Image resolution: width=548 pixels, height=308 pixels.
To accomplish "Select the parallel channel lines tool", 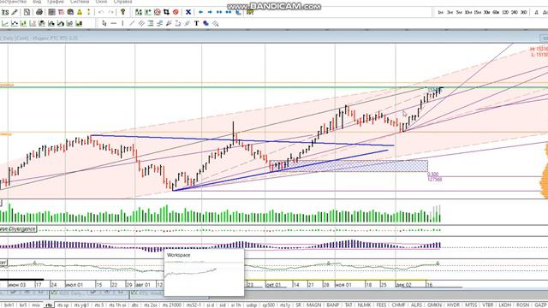I will (x=141, y=23).
